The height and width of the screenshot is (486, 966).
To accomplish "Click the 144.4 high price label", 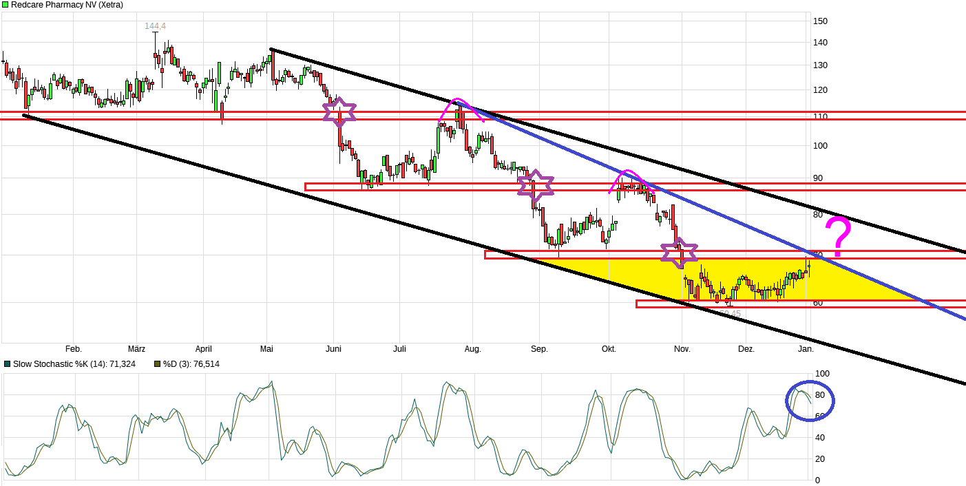I will [155, 26].
